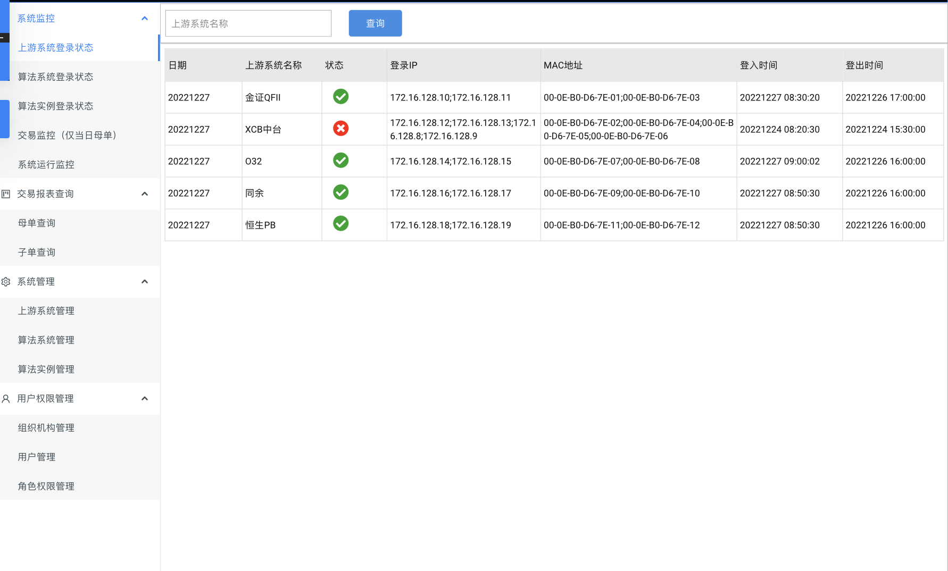Click the green status icon for 金证QFII
Screen dimensions: 948x571
pos(340,97)
